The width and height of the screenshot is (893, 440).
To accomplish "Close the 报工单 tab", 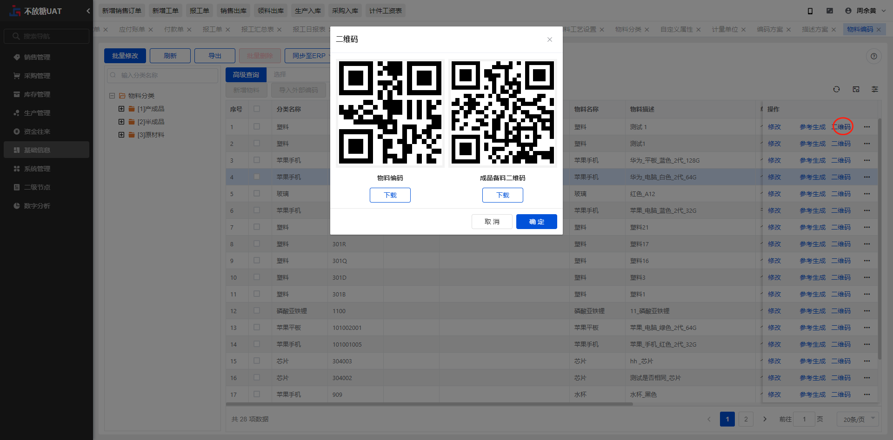I will [228, 29].
